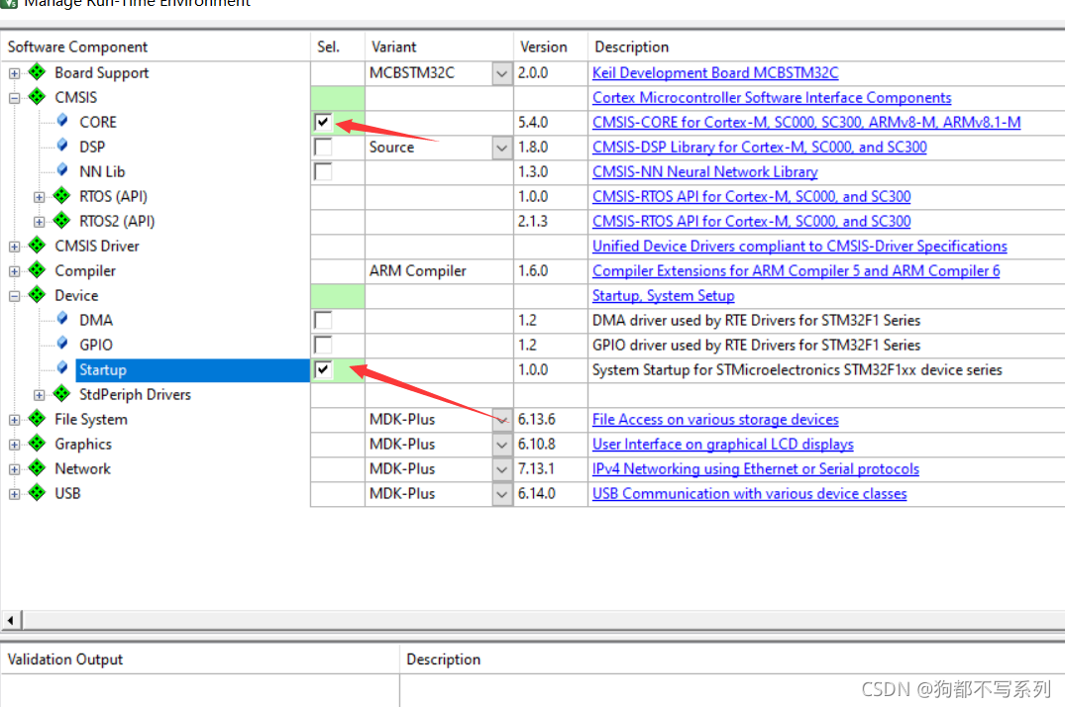1065x707 pixels.
Task: Click the Software Component column header
Action: (77, 47)
